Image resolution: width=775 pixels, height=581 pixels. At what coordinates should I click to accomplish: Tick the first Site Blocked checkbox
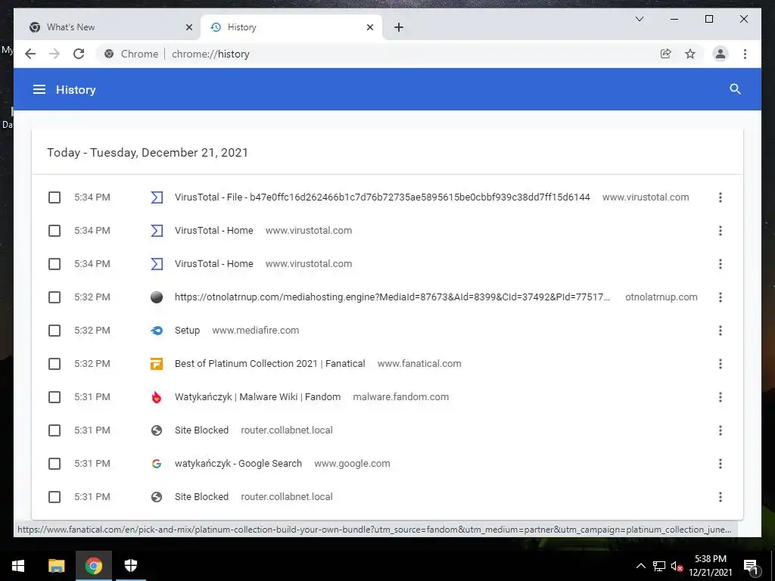[x=54, y=430]
